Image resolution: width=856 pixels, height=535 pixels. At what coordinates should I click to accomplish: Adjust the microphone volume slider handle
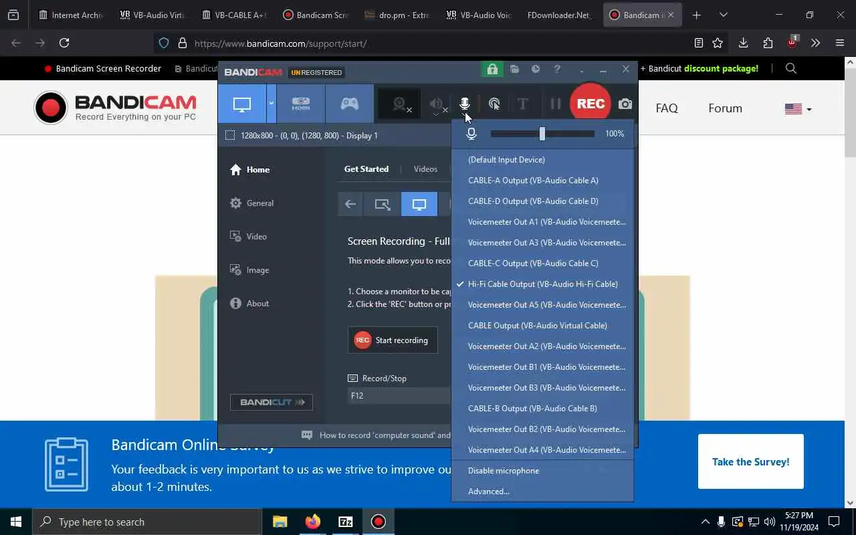[x=542, y=134]
